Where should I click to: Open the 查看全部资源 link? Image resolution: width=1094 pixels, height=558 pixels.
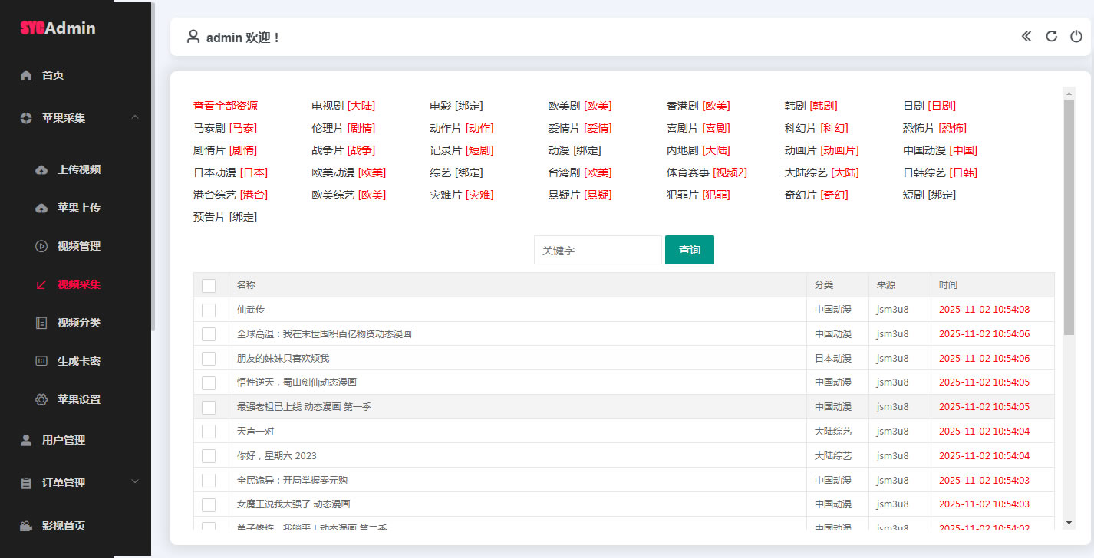[226, 106]
